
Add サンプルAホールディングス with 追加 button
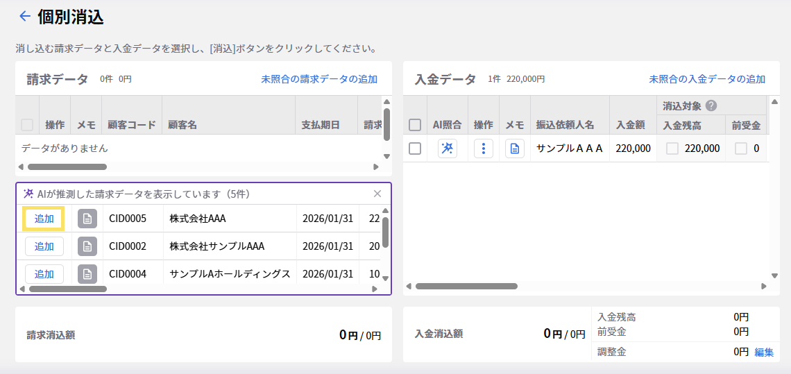44,274
